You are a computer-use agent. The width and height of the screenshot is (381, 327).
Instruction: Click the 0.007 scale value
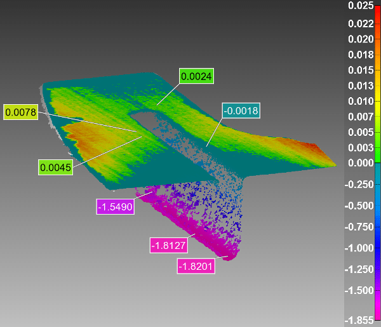[x=361, y=117]
